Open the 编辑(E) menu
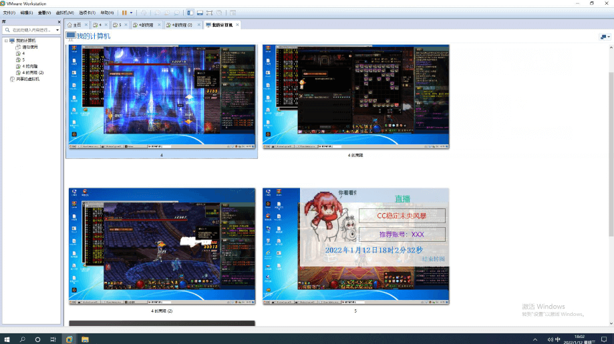The width and height of the screenshot is (614, 344). 27,13
